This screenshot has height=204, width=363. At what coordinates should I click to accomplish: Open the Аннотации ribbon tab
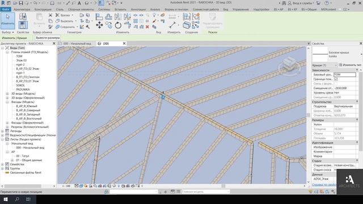(x=138, y=10)
